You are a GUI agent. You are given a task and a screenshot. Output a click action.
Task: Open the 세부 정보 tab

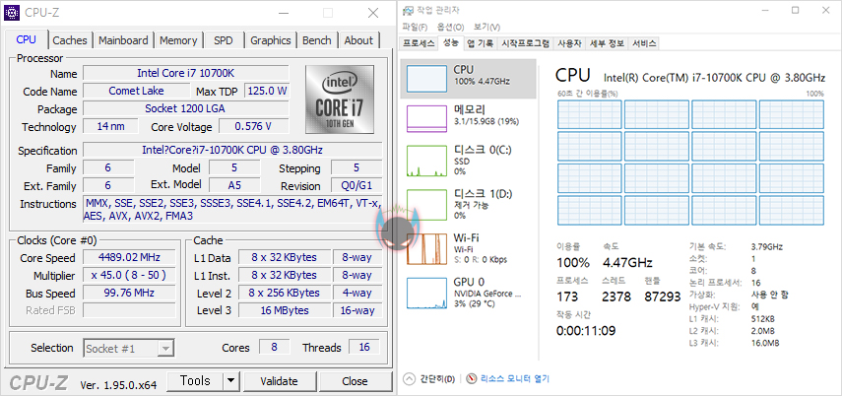point(607,43)
